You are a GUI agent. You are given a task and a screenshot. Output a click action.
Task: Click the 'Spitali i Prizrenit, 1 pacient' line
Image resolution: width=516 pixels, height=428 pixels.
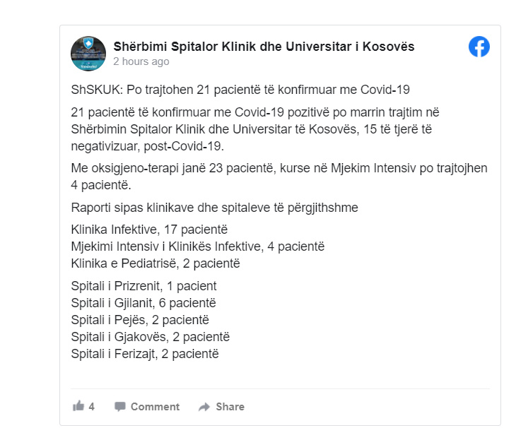(143, 286)
